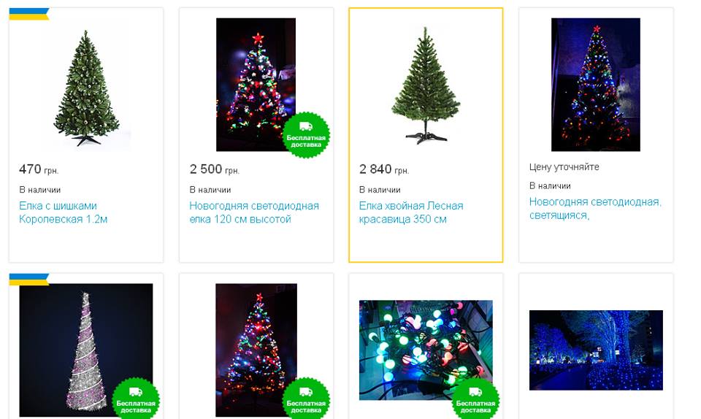Click the free delivery badge on the bottom lit tree
This screenshot has height=419, width=701.
click(x=306, y=399)
